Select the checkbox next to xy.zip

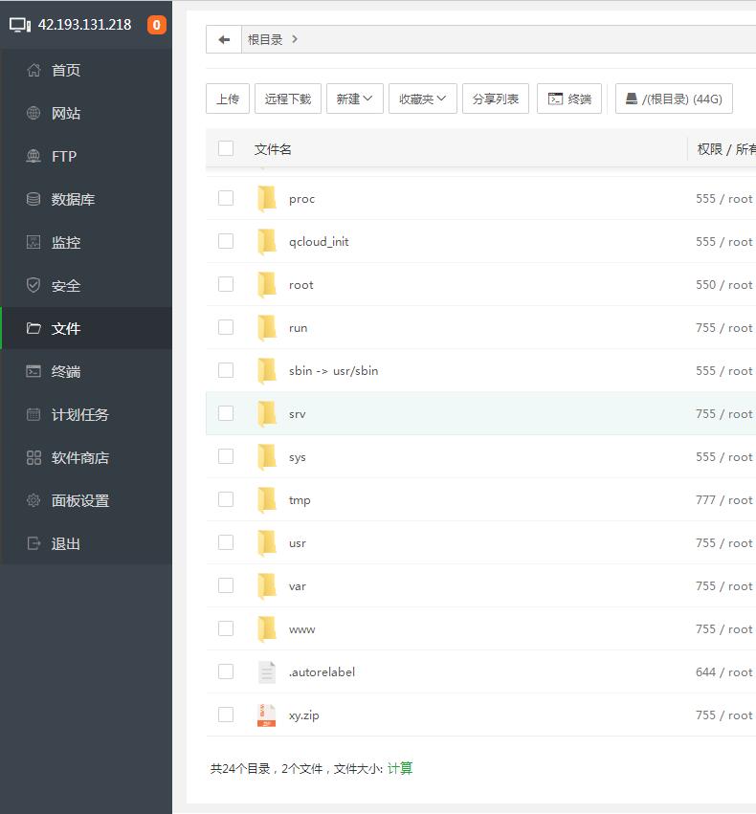pos(226,715)
